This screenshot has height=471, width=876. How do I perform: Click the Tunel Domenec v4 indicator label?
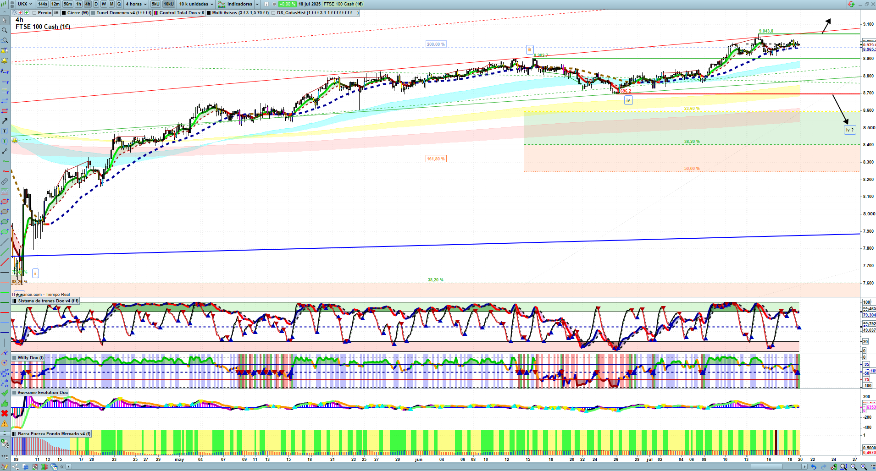click(x=123, y=13)
